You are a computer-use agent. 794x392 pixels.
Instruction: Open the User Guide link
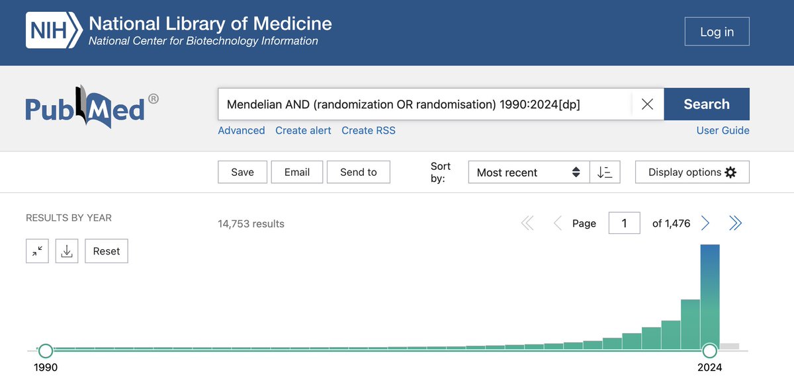pyautogui.click(x=723, y=130)
